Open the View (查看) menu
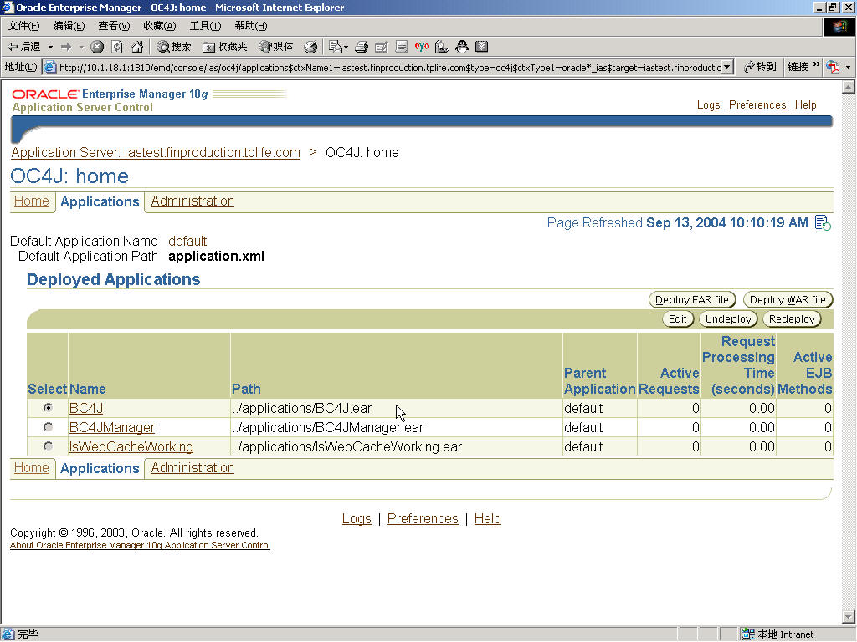The image size is (857, 642). (114, 26)
